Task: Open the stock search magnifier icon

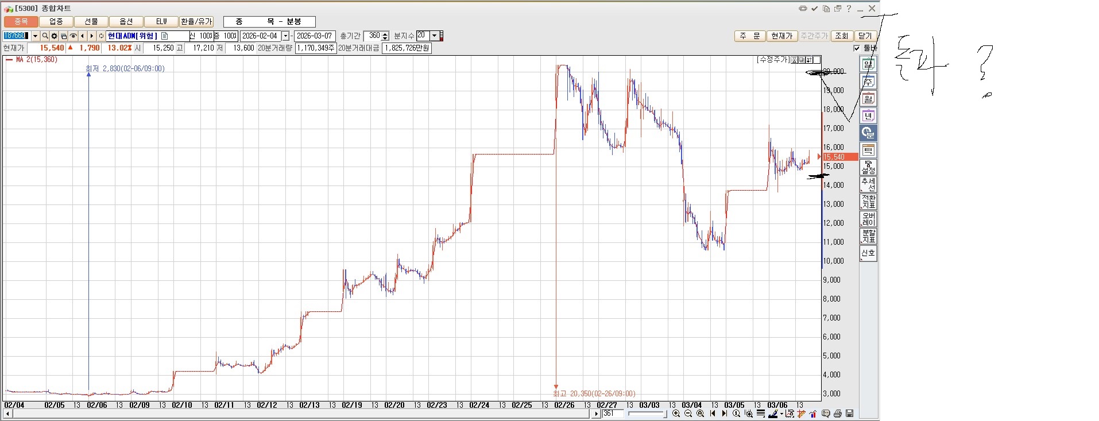Action: (45, 36)
